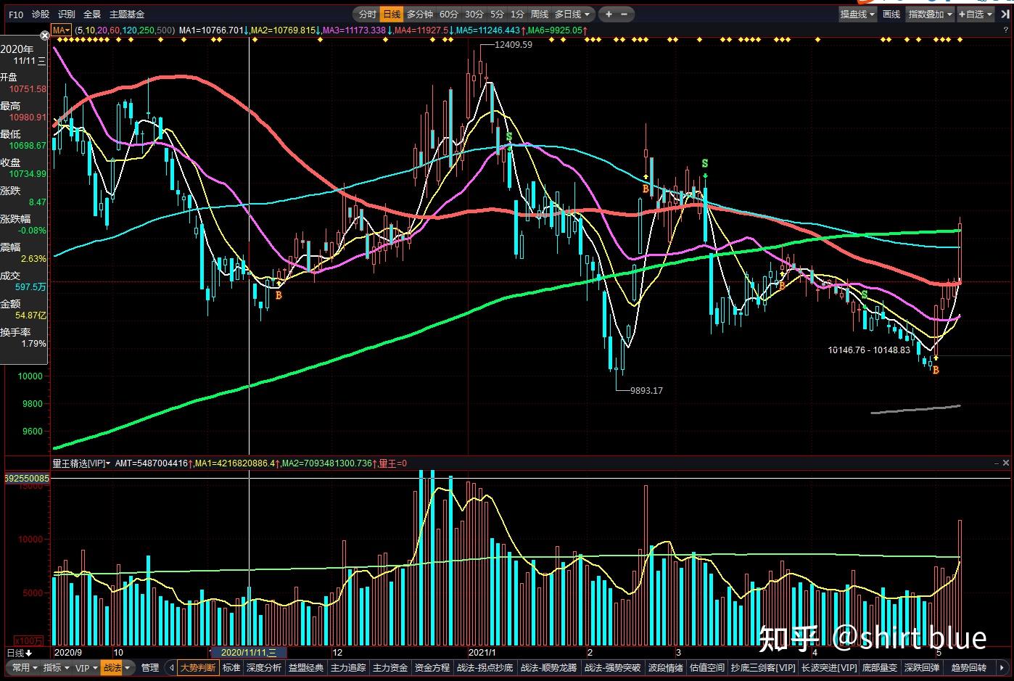The height and width of the screenshot is (681, 1014).
Task: Open the 操盘线 dropdown
Action: pyautogui.click(x=857, y=14)
